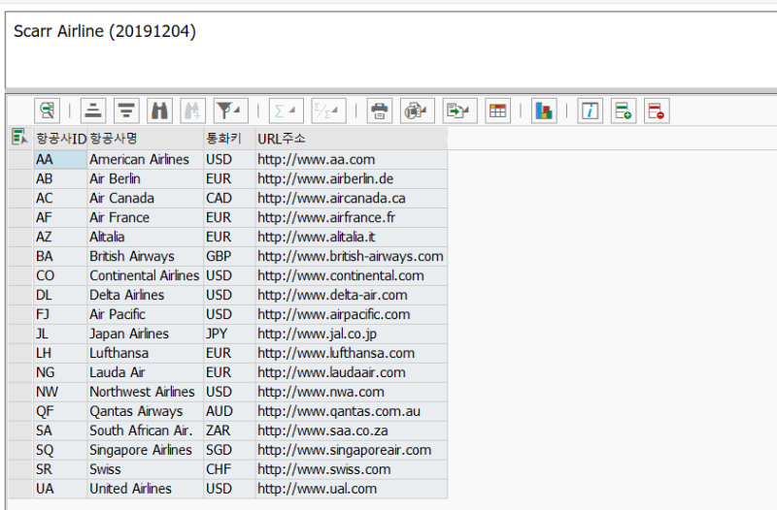Open the Export dropdown button
The height and width of the screenshot is (510, 777).
(459, 111)
